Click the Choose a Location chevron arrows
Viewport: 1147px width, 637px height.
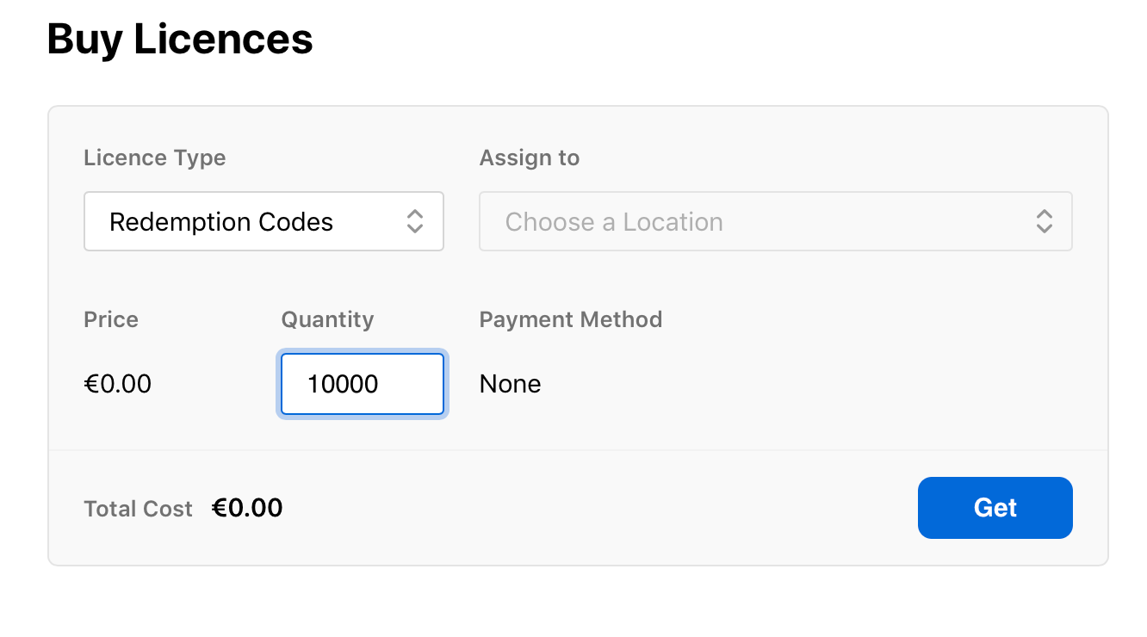1044,221
